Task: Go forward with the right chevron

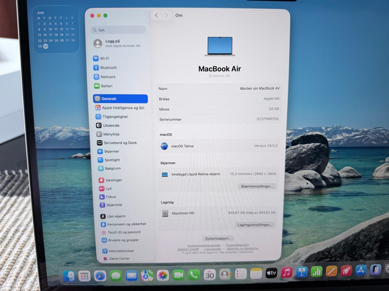Action: (167, 15)
